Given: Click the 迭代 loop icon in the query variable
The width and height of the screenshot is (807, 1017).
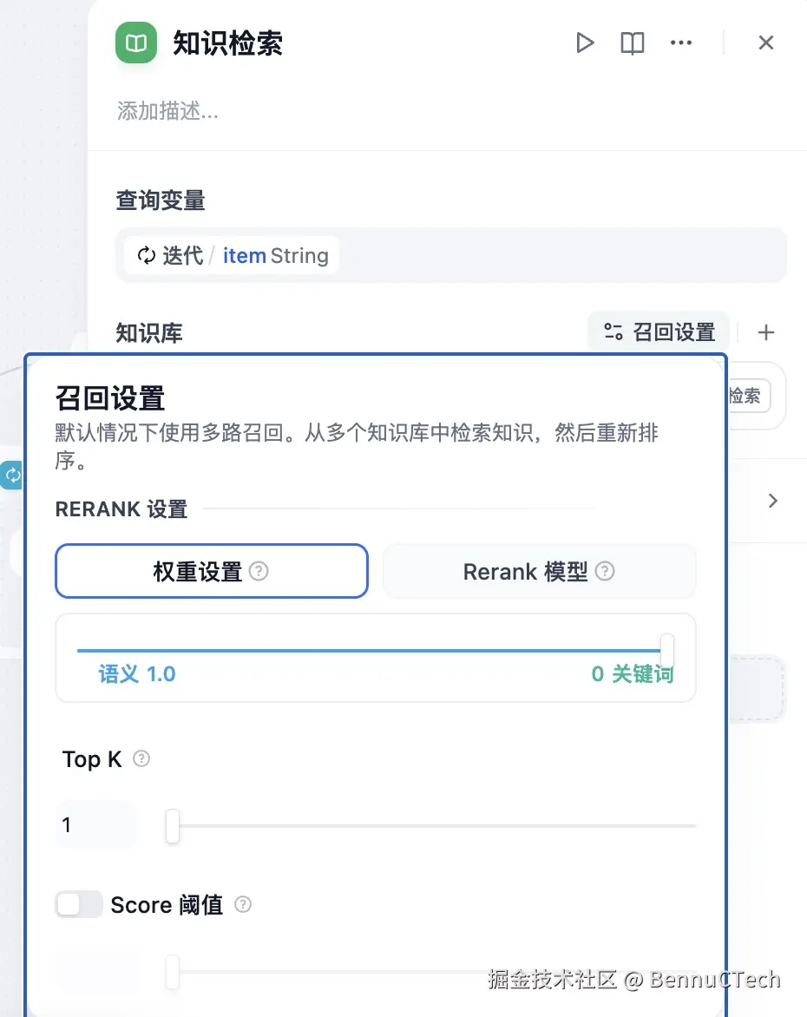Looking at the screenshot, I should [x=146, y=255].
